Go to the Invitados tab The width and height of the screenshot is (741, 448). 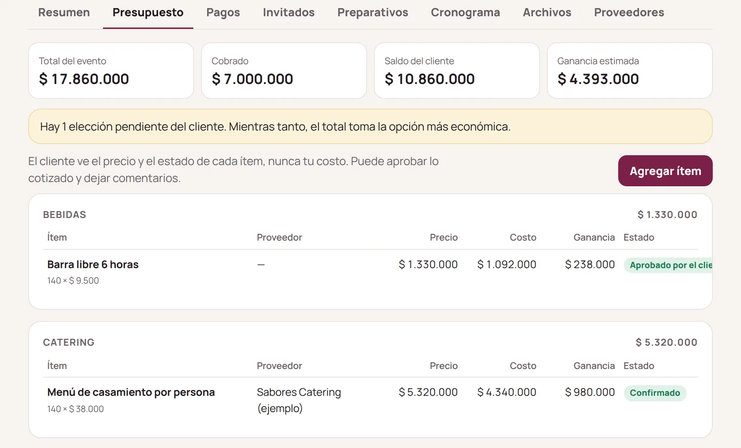[289, 12]
